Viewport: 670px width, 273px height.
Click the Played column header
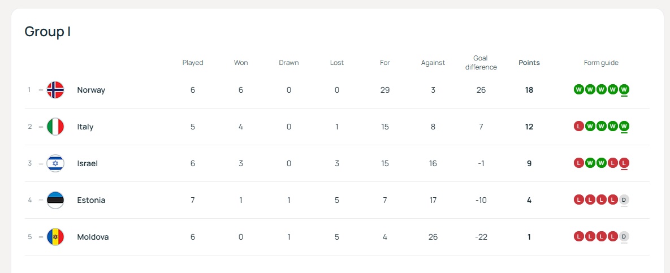193,63
